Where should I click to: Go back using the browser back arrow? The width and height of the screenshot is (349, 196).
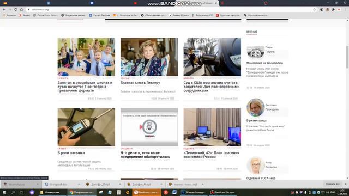pos(4,10)
